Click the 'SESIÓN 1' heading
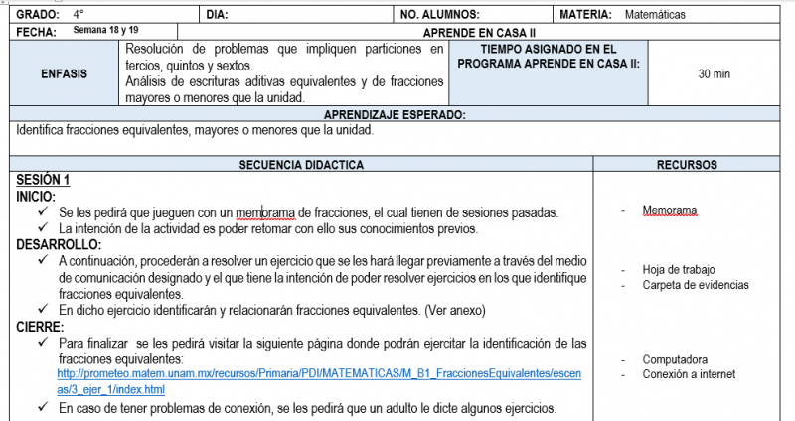795x421 pixels. tap(43, 180)
